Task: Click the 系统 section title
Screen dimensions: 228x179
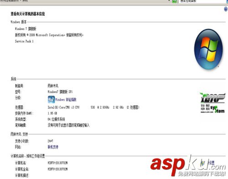Action: tap(13, 79)
